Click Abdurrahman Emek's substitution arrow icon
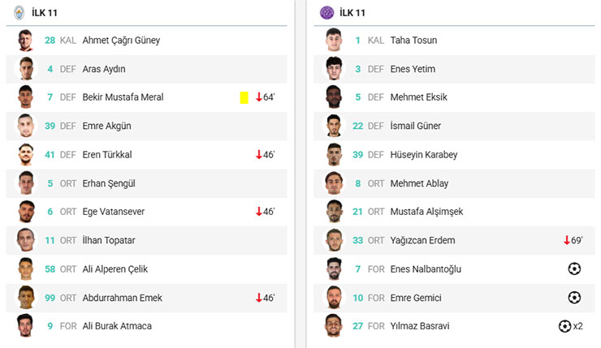Screen dimensions: 601x348 coord(258,298)
